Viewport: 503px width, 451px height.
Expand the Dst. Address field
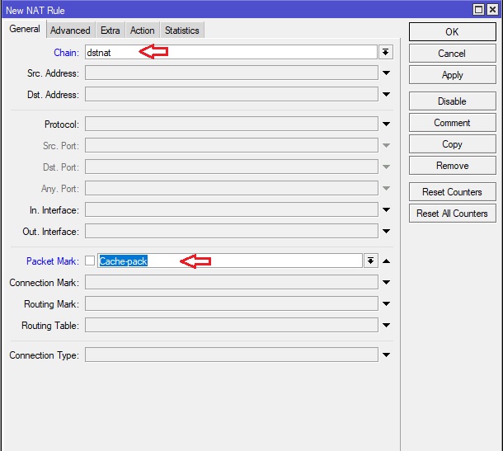386,94
